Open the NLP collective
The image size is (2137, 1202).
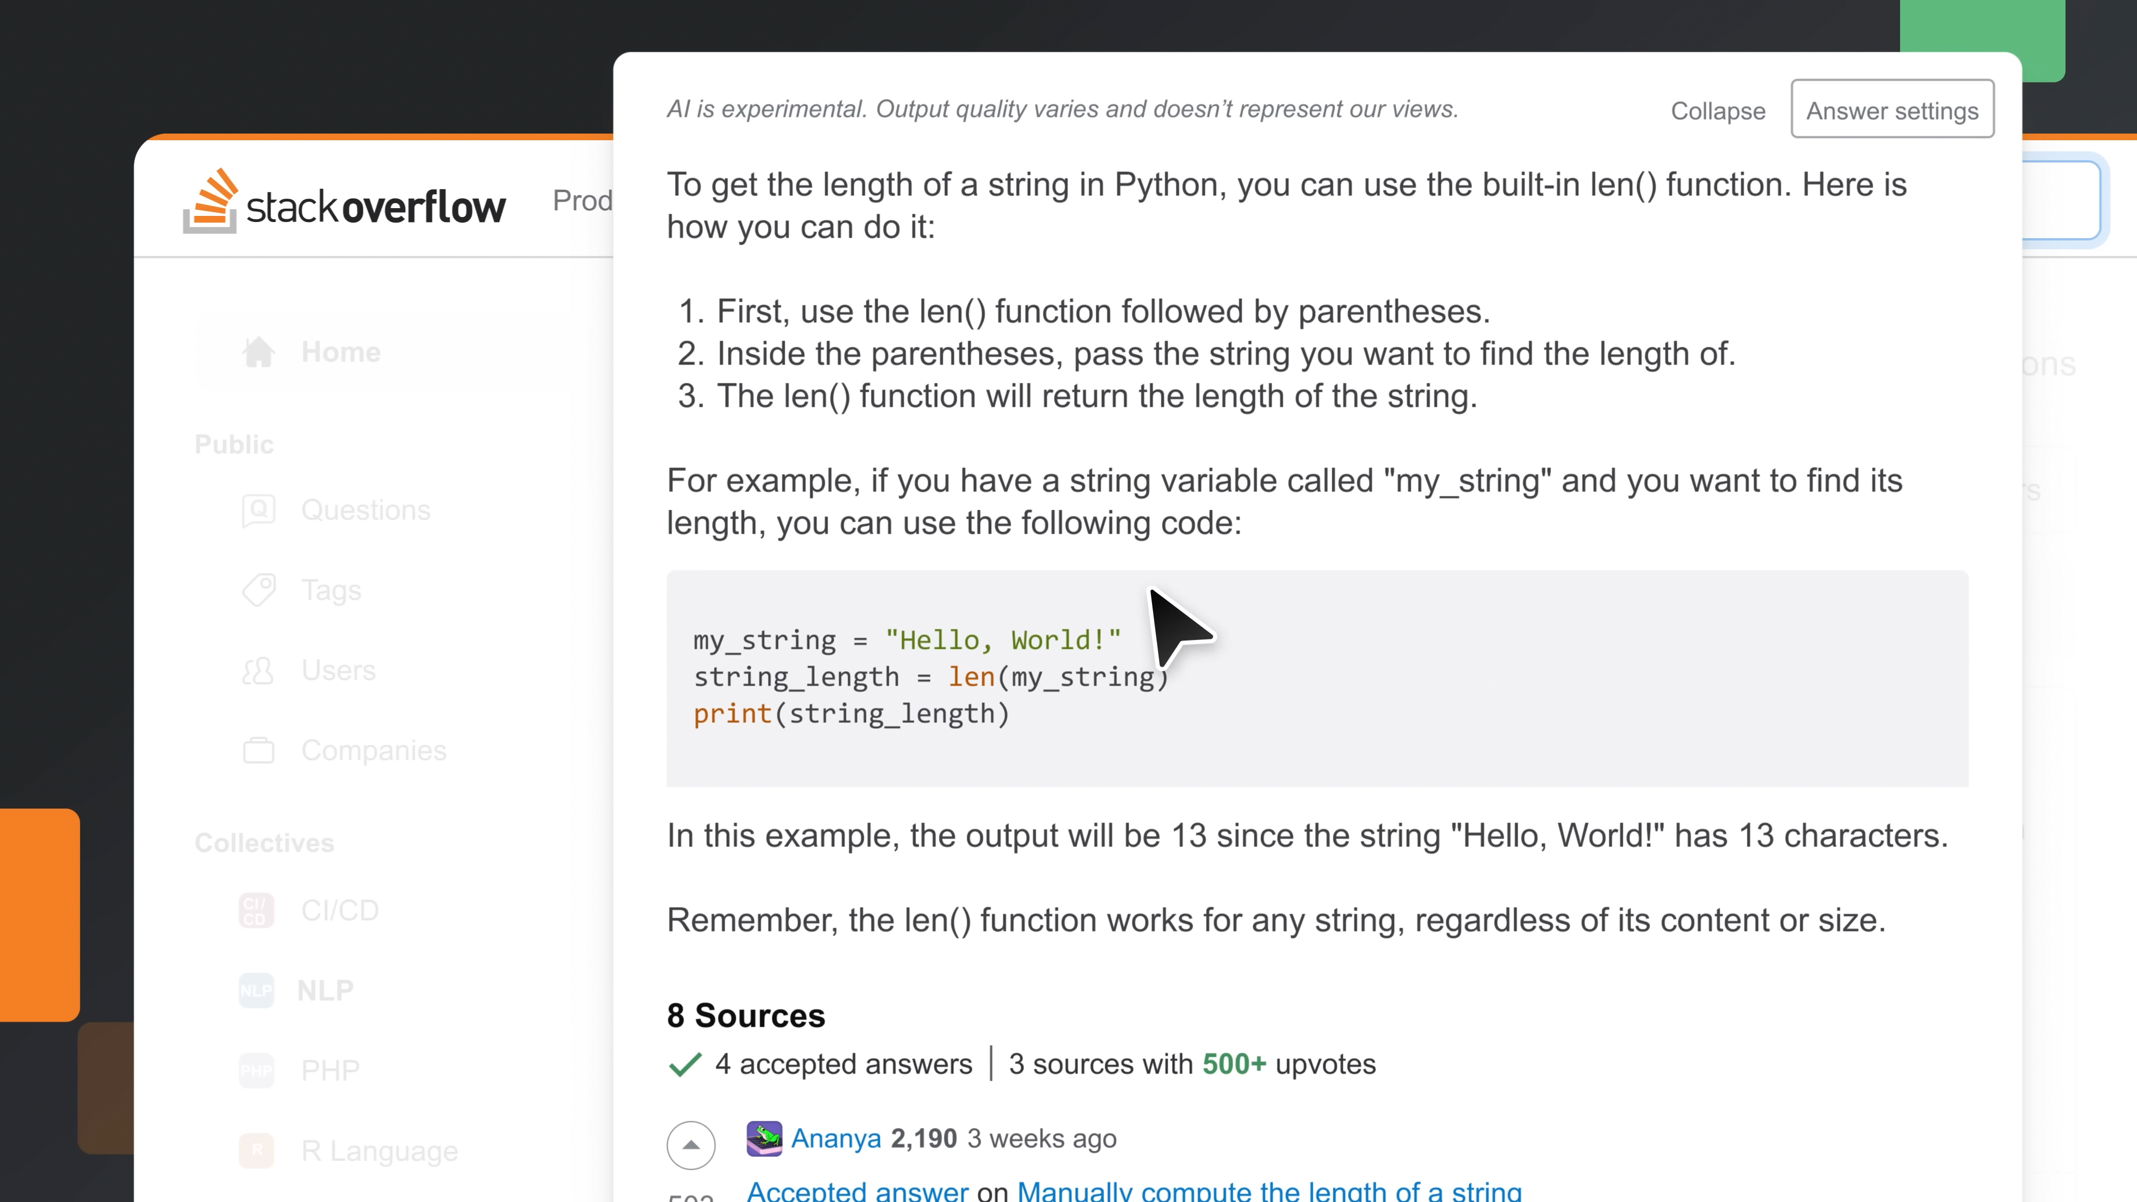coord(325,989)
